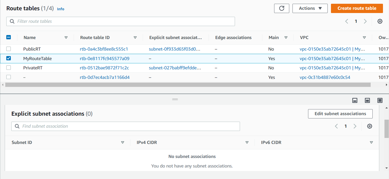
Task: Uncheck the MyRouteTable row checkbox
Action: pyautogui.click(x=9, y=58)
